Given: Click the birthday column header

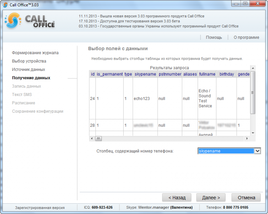Looking at the screenshot, I should (x=227, y=74).
